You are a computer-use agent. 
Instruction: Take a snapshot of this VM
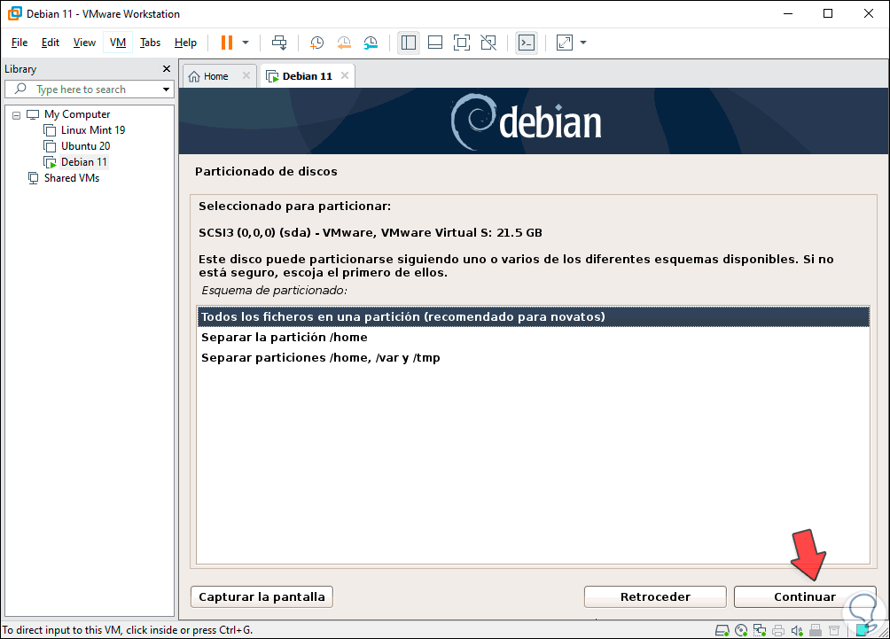tap(316, 43)
